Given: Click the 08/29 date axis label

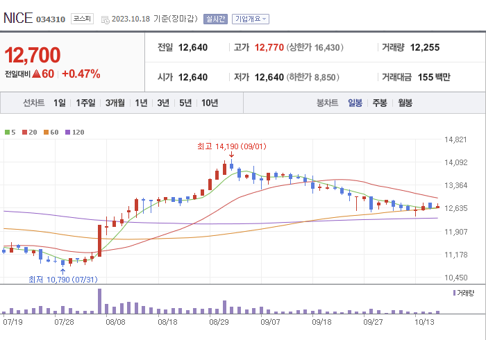Looking at the screenshot, I should click(x=219, y=322).
